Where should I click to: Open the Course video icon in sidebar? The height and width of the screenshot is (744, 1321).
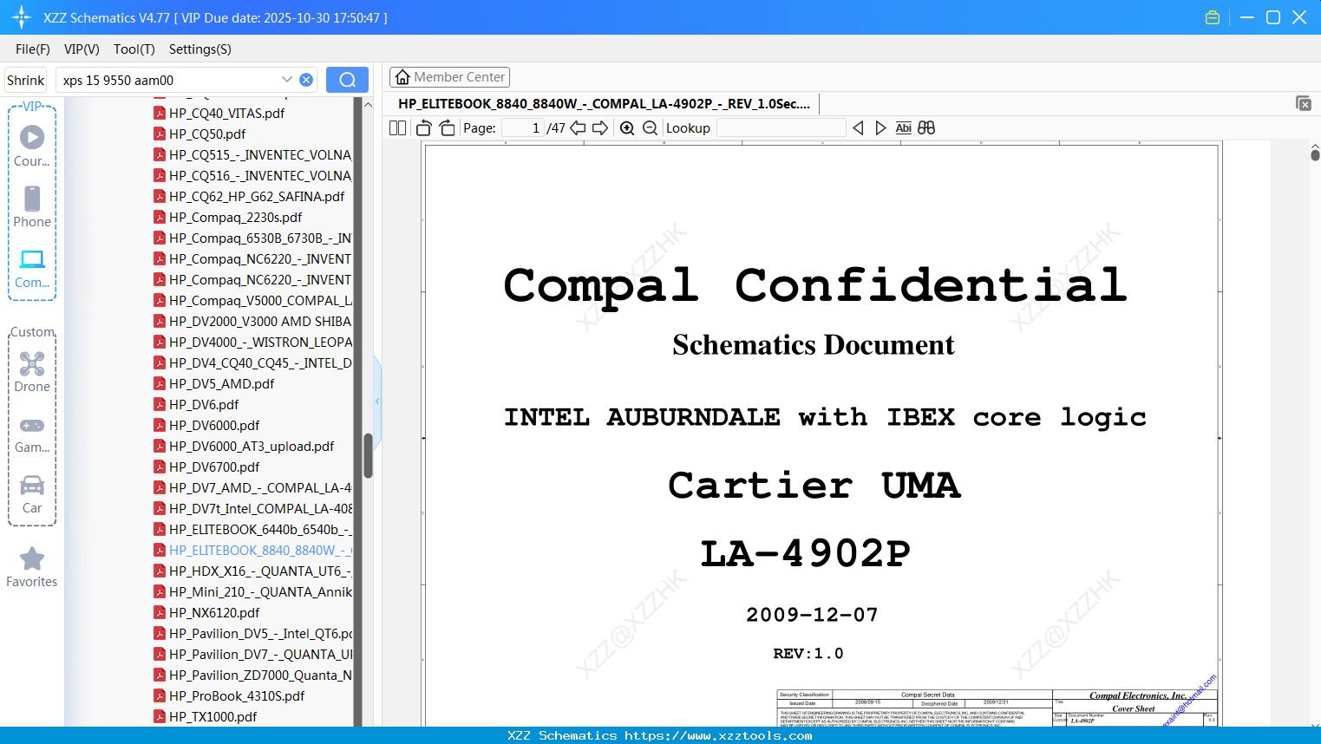pyautogui.click(x=32, y=137)
